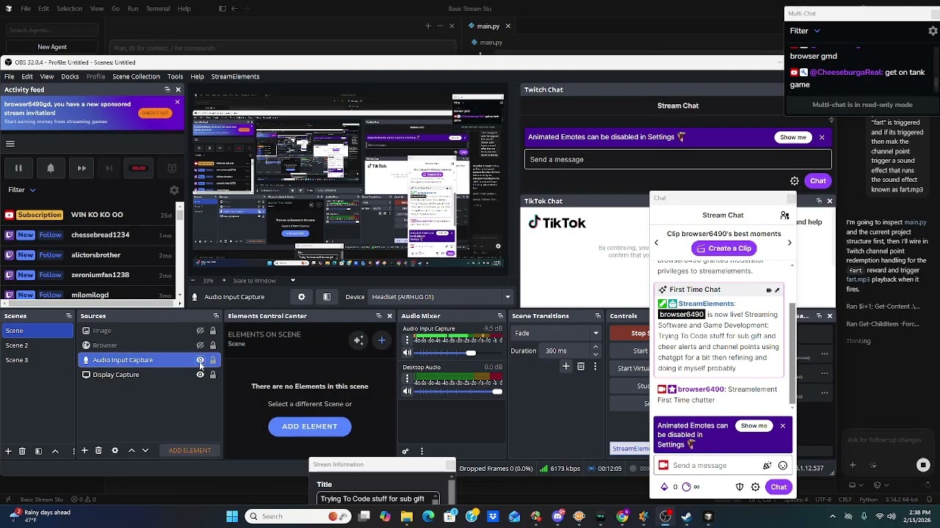Viewport: 940px width, 528px height.
Task: Click Show me in popout chat banner
Action: click(x=753, y=425)
